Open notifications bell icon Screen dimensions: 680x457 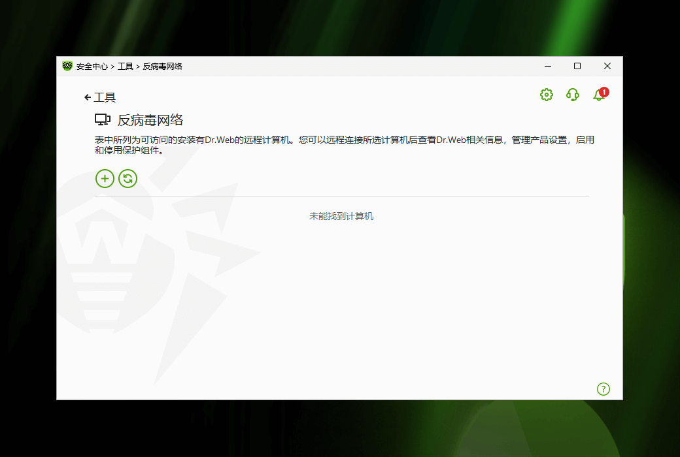[x=600, y=94]
